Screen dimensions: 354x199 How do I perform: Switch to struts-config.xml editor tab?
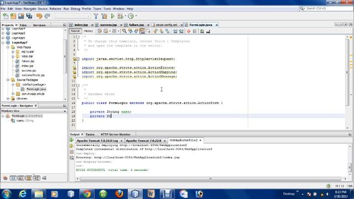(166, 25)
